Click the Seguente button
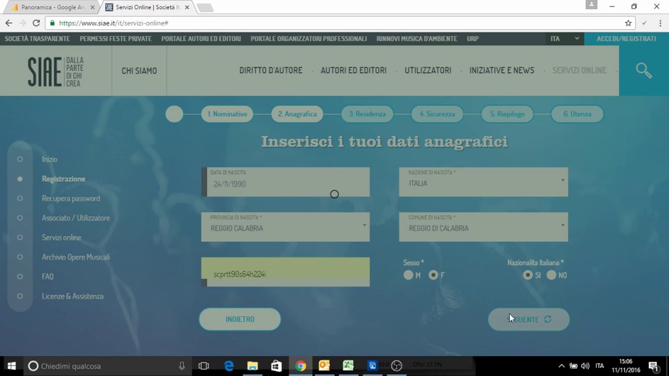 [x=528, y=319]
